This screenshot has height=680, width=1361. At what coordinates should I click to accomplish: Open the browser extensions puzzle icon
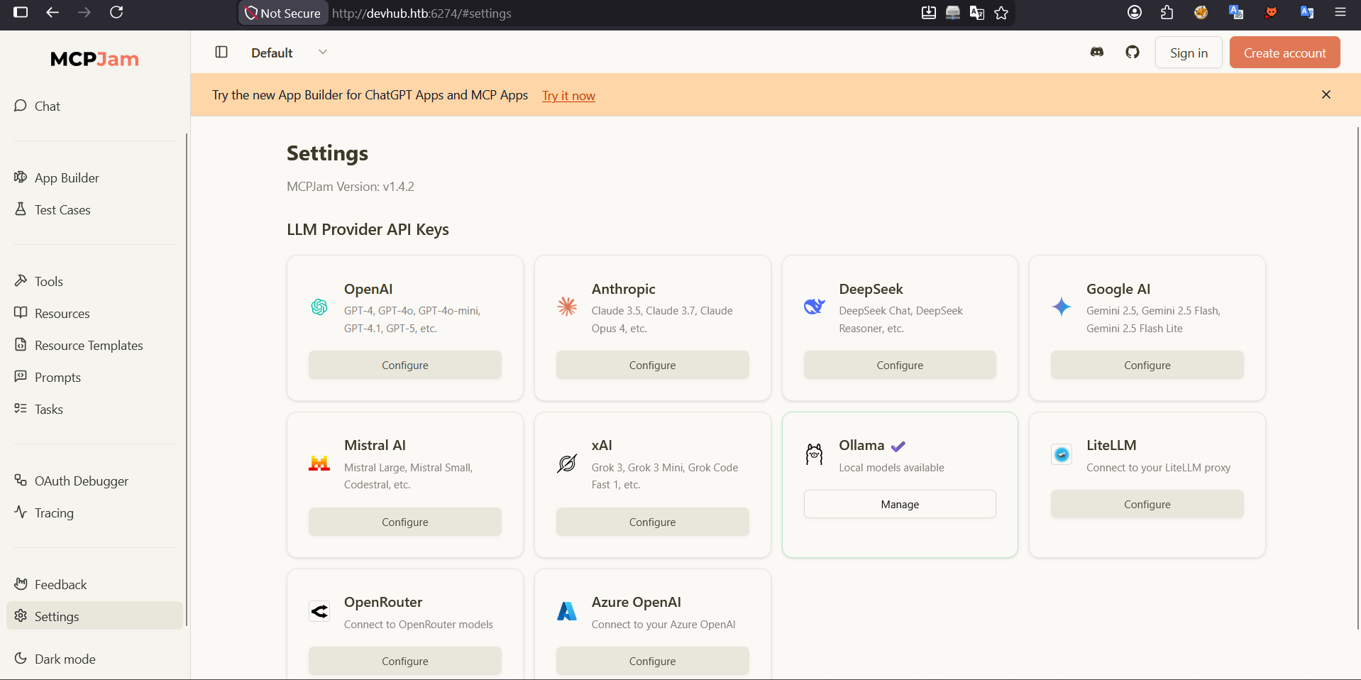click(1167, 13)
